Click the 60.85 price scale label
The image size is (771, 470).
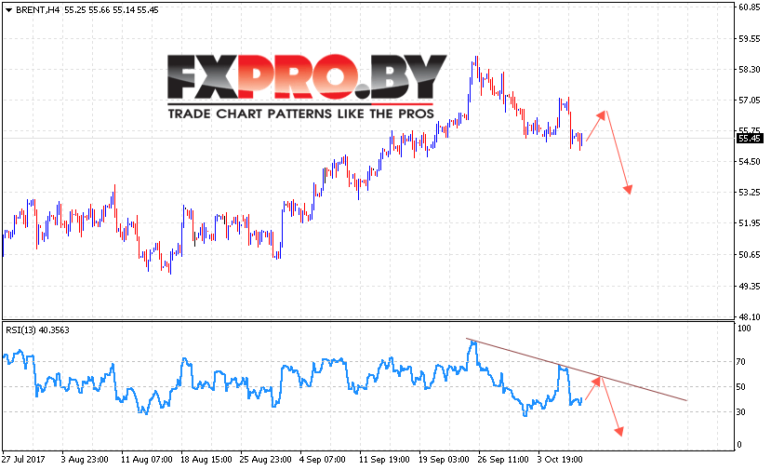point(750,7)
